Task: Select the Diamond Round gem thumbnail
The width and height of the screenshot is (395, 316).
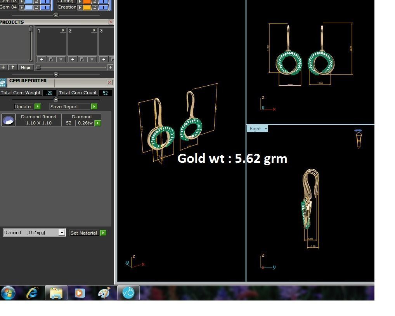Action: 8,120
